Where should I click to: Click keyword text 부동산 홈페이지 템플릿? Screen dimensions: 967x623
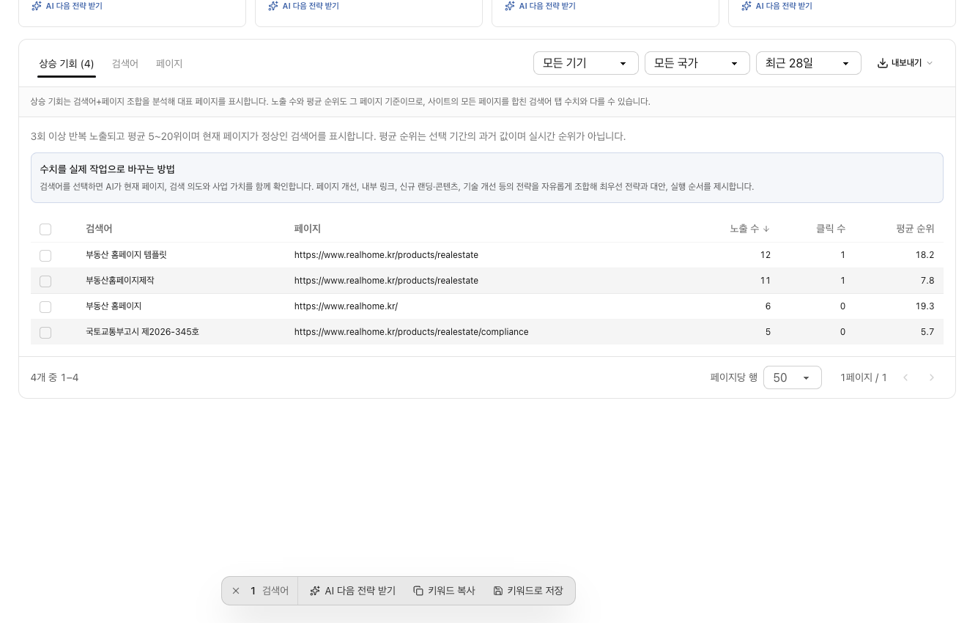(126, 255)
